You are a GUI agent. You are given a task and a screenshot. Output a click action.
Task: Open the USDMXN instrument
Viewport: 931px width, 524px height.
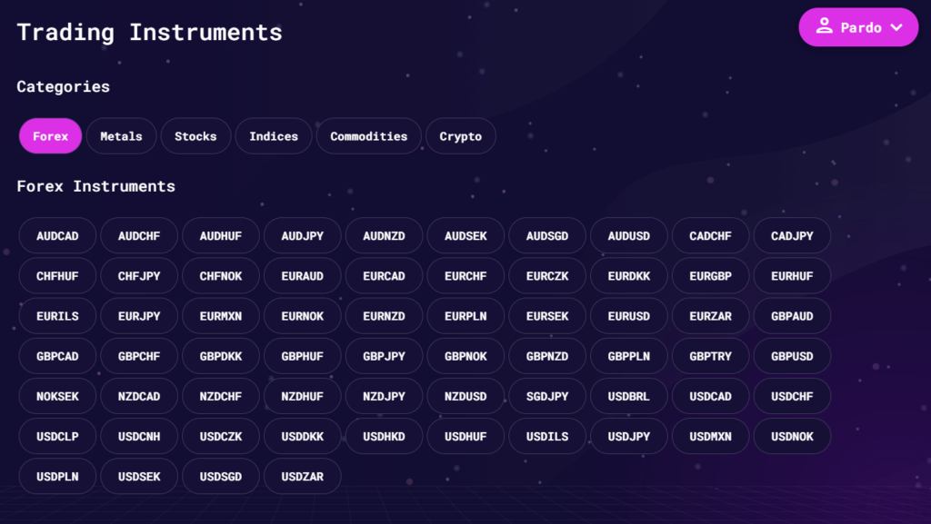coord(710,436)
